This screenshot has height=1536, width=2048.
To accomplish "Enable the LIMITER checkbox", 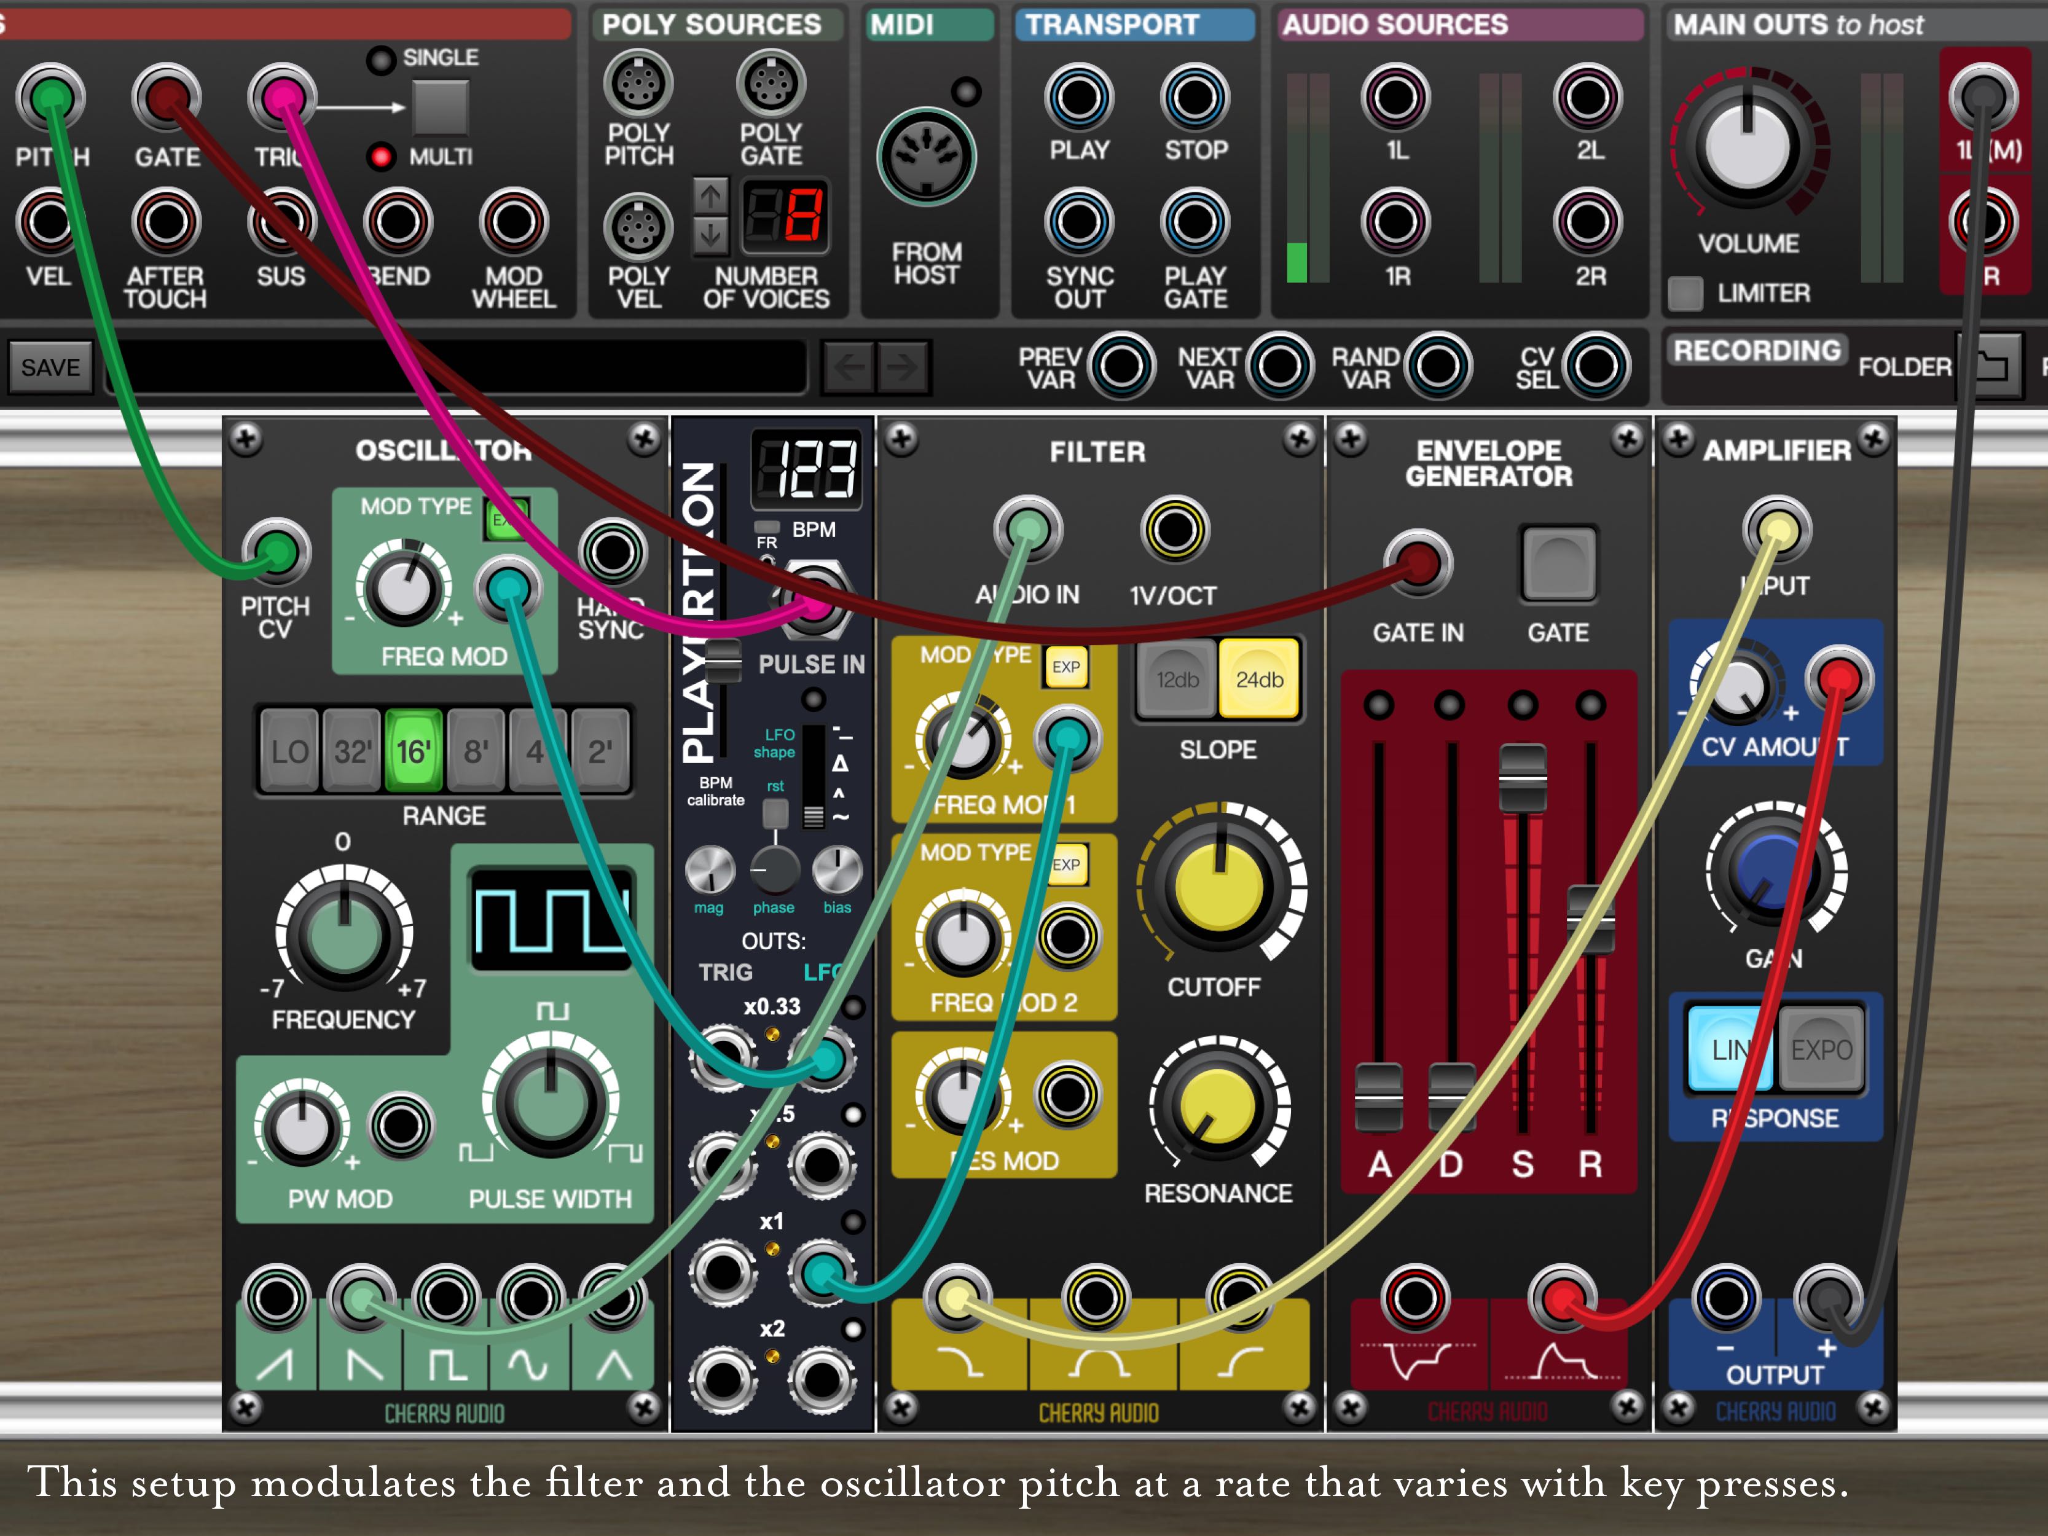I will point(1685,294).
